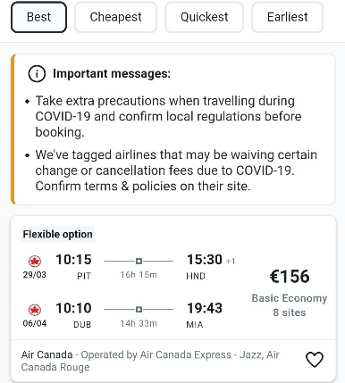The image size is (345, 383).
Task: Click the stopover marker on 14h 33m leg
Action: 139,310
